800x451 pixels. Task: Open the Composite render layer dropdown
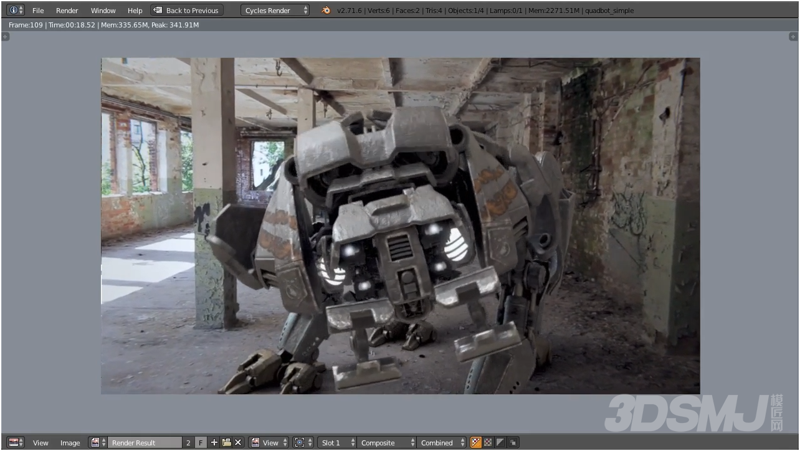click(387, 442)
